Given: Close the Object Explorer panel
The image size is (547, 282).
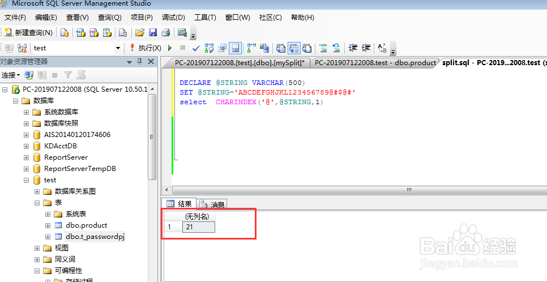Looking at the screenshot, I should pos(151,62).
